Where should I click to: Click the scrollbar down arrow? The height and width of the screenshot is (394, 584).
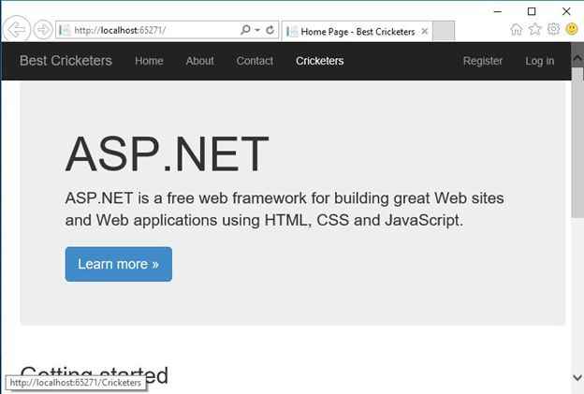[577, 377]
